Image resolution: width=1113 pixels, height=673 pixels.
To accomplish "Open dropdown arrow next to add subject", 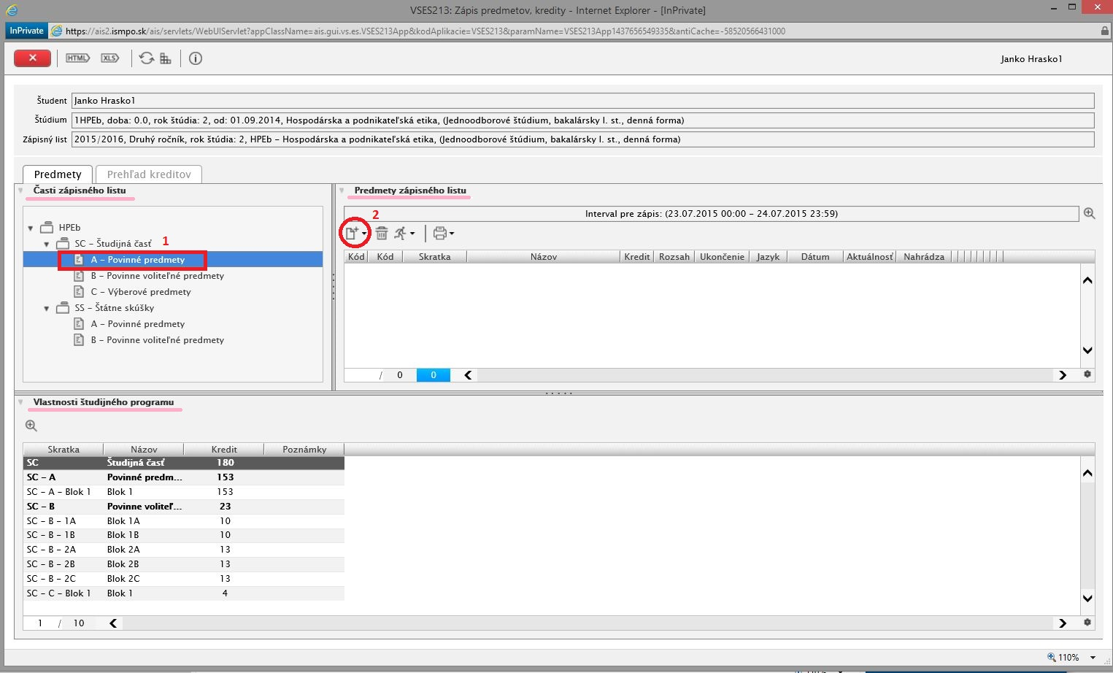I will 364,234.
